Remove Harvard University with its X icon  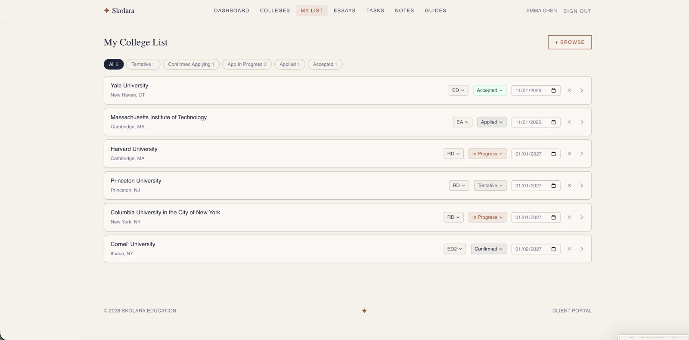(x=569, y=154)
